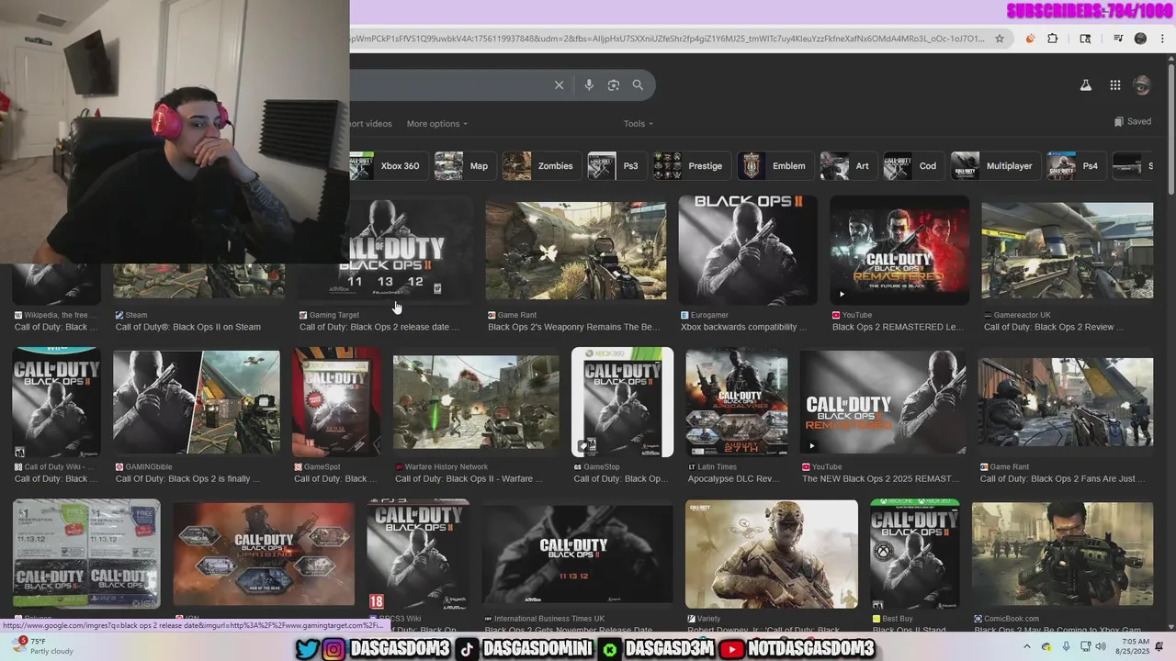
Task: Open Gamereactor UK review screenshot image
Action: pos(1068,251)
